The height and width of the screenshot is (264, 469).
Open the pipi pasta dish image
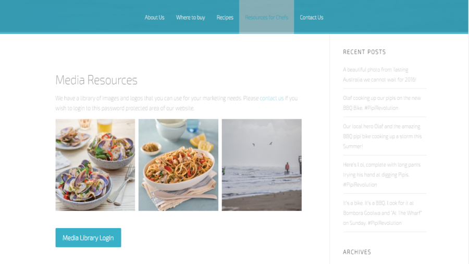point(178,165)
